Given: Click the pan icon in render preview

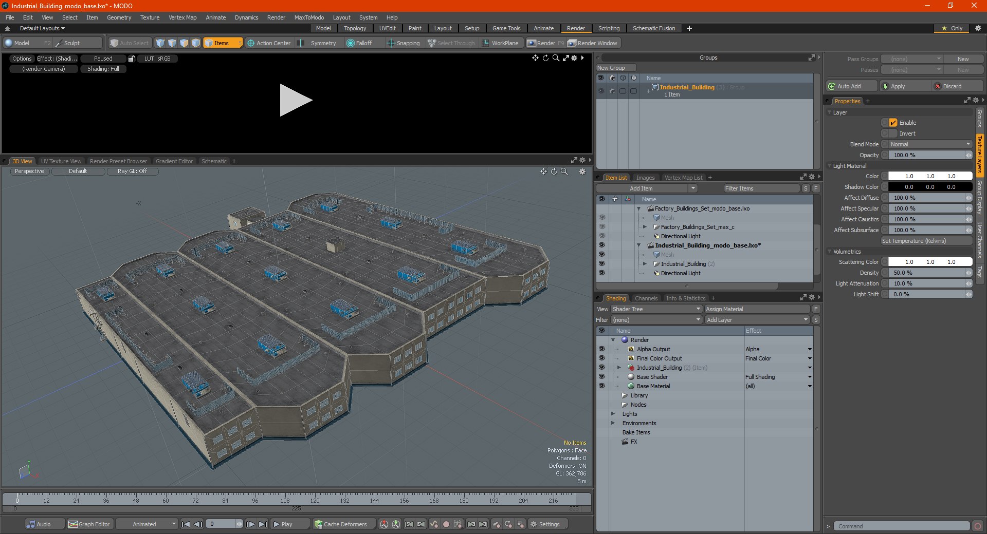Looking at the screenshot, I should click(535, 58).
